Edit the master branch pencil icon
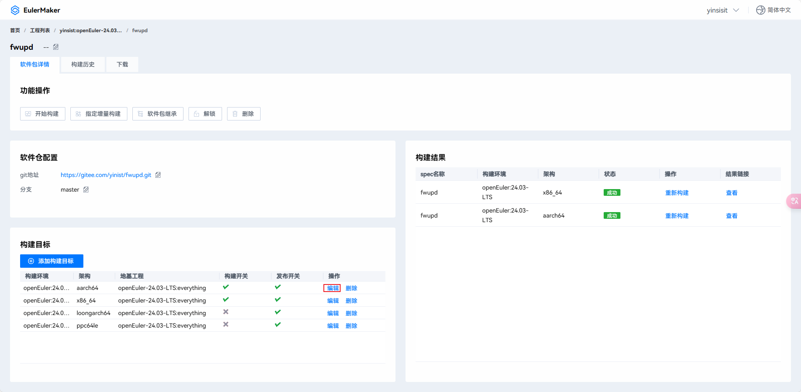 coord(86,190)
